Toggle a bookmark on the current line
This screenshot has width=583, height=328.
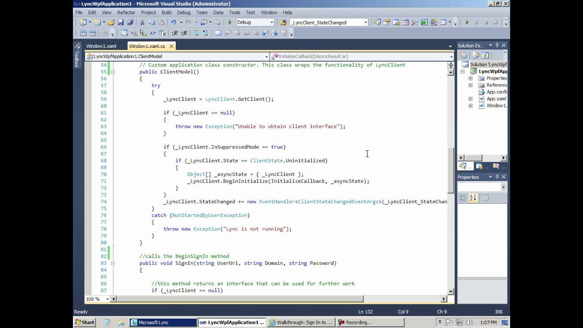point(218,33)
